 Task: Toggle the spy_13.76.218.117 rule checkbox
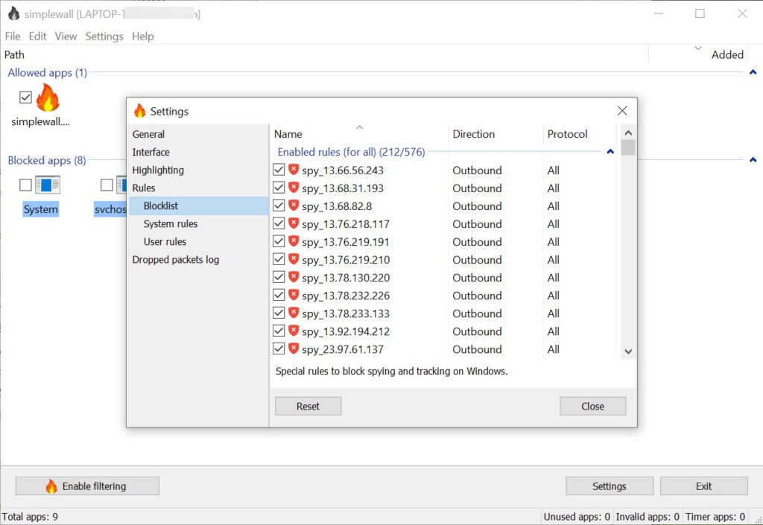pyautogui.click(x=279, y=223)
